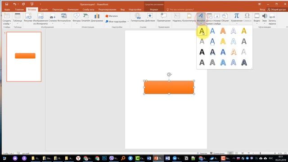288x162 pixels.
Task: Click the Действие action star icon
Action: pyautogui.click(x=150, y=18)
